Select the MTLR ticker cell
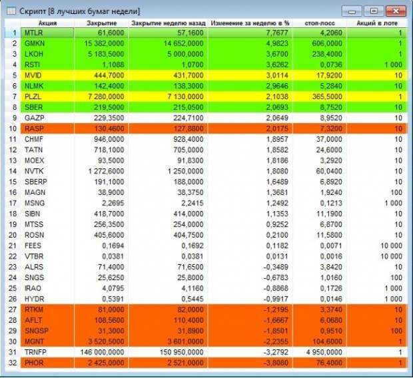The width and height of the screenshot is (413, 378). [47, 33]
